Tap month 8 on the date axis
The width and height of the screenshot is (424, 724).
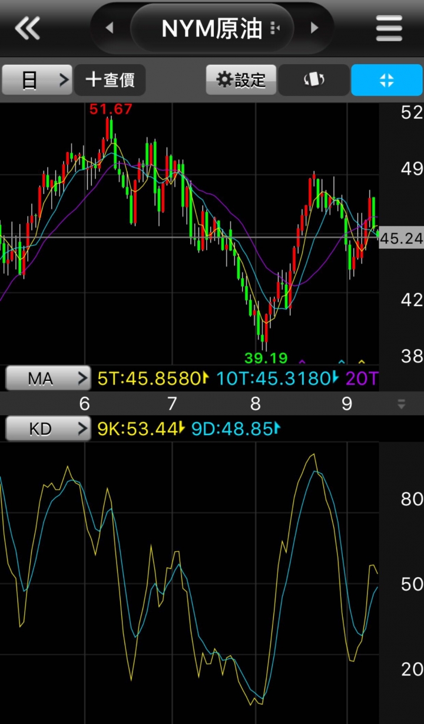pos(256,404)
